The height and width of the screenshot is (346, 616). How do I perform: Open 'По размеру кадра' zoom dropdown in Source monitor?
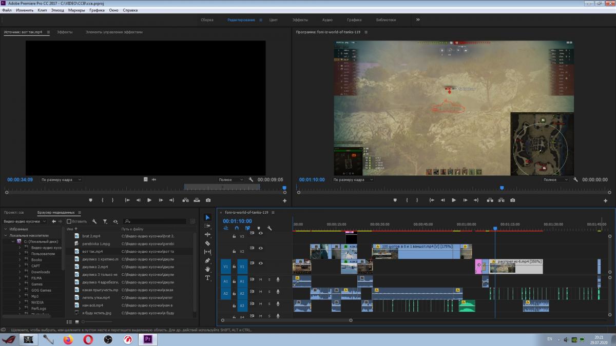click(x=62, y=180)
